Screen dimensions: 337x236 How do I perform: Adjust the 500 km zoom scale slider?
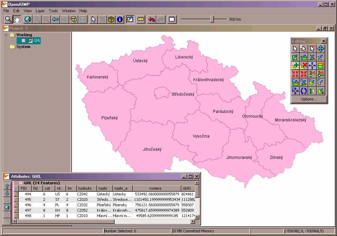[x=212, y=19]
